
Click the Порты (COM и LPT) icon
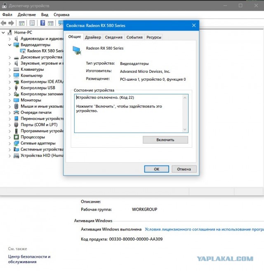16,125
